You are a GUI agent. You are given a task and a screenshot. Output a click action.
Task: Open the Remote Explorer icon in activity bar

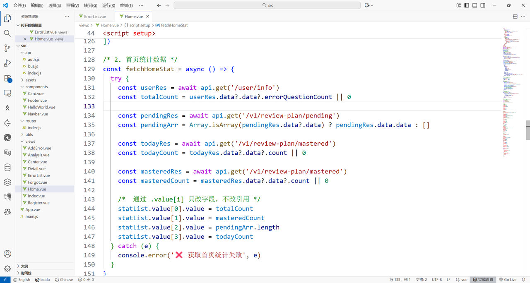pyautogui.click(x=7, y=93)
